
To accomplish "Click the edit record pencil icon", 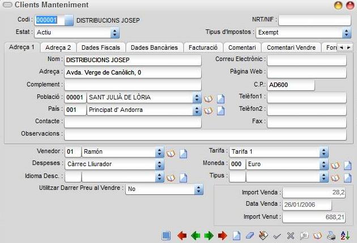I will tap(263, 236).
